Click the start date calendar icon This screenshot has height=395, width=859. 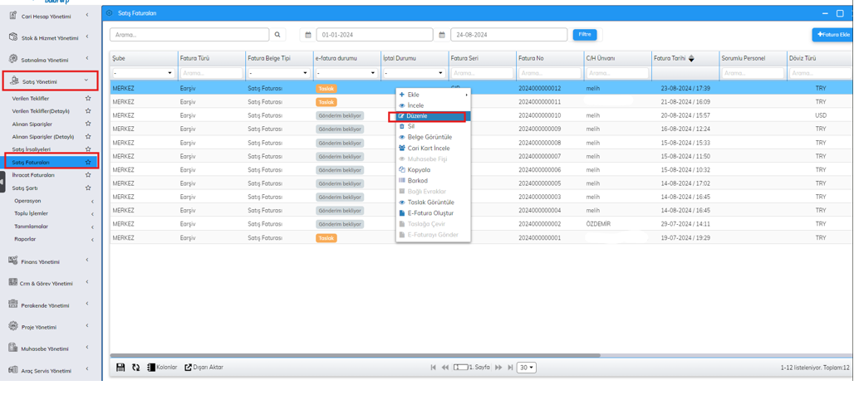pos(310,36)
